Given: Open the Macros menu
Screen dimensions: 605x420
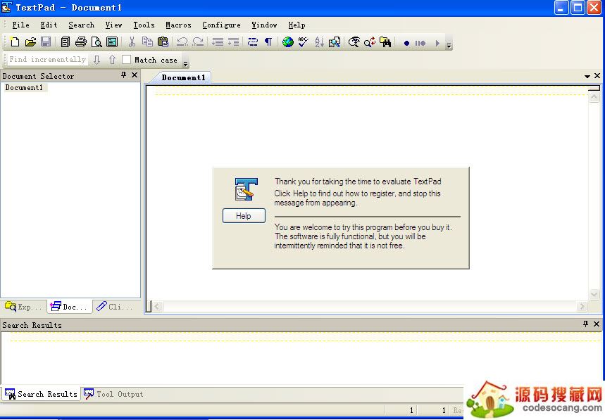Looking at the screenshot, I should click(178, 25).
